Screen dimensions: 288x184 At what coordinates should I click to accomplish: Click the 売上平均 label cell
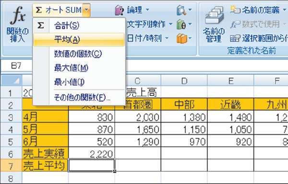(45, 166)
